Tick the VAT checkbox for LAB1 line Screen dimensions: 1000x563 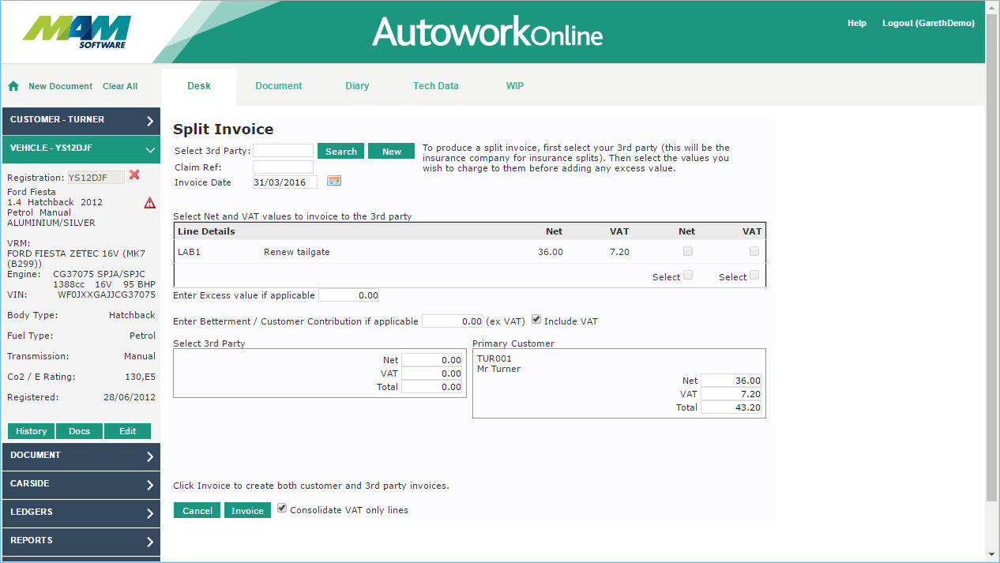754,251
